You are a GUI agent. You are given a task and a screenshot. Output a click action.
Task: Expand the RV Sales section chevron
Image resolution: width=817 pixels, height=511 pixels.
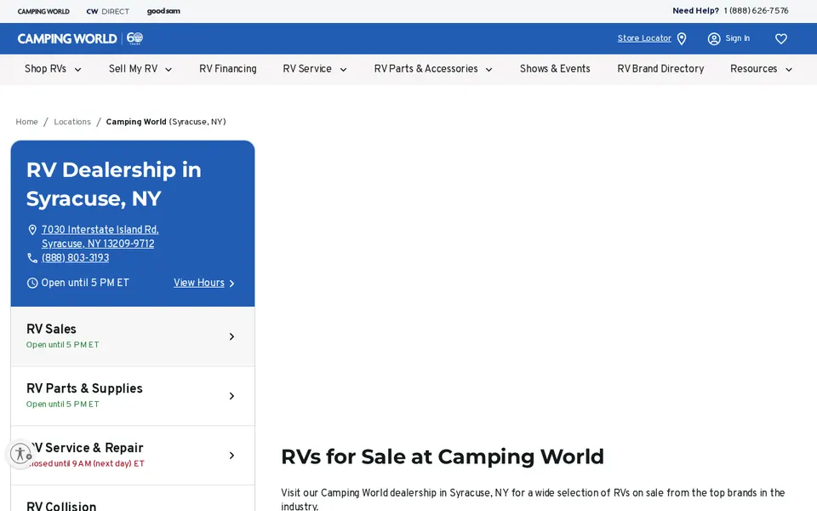pos(231,337)
